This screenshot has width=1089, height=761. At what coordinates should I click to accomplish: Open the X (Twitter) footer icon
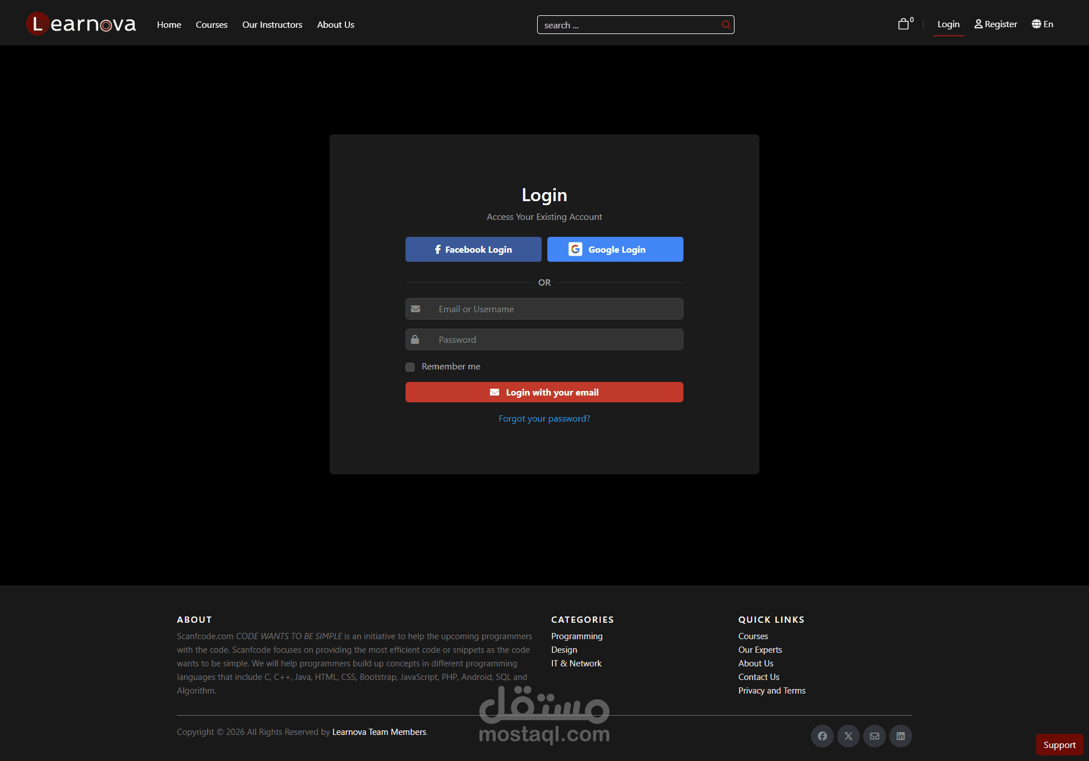[x=848, y=736]
